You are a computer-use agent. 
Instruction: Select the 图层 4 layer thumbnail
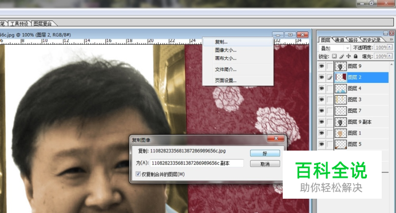(x=340, y=88)
